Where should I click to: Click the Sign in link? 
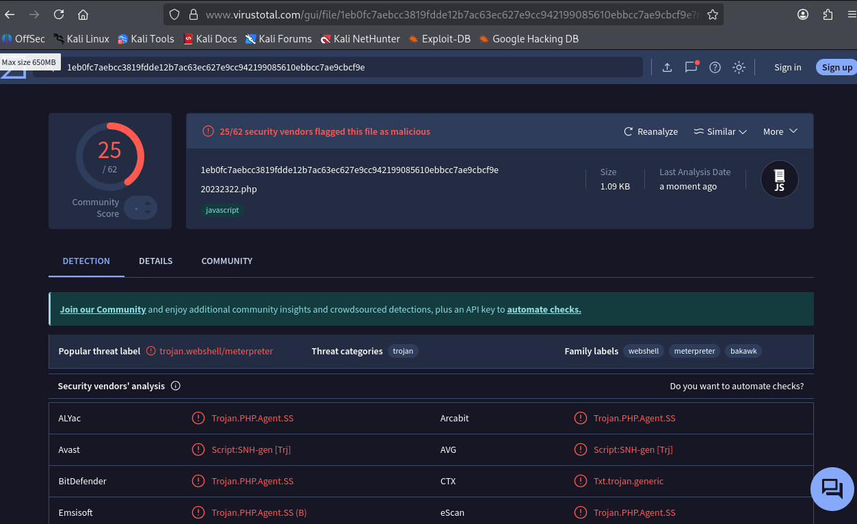point(788,67)
